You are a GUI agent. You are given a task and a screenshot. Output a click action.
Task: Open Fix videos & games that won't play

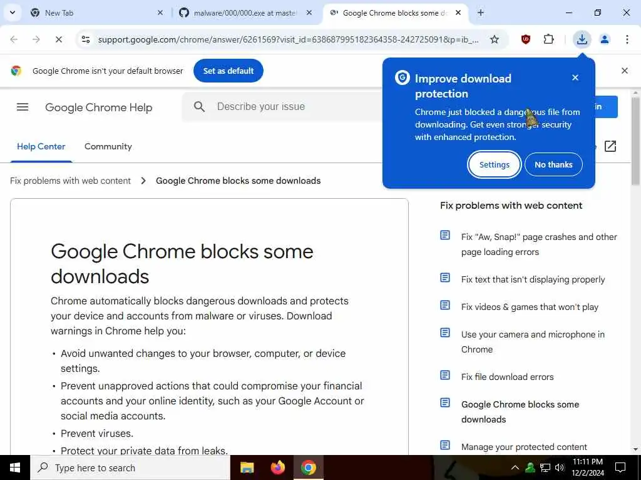[530, 307]
